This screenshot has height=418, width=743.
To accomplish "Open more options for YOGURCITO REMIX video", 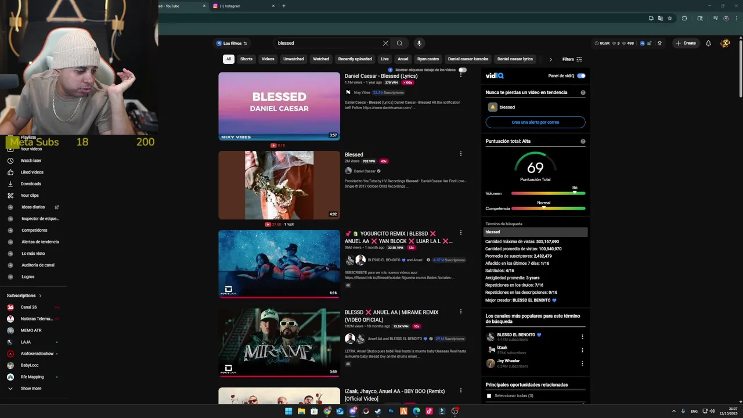I will click(461, 232).
